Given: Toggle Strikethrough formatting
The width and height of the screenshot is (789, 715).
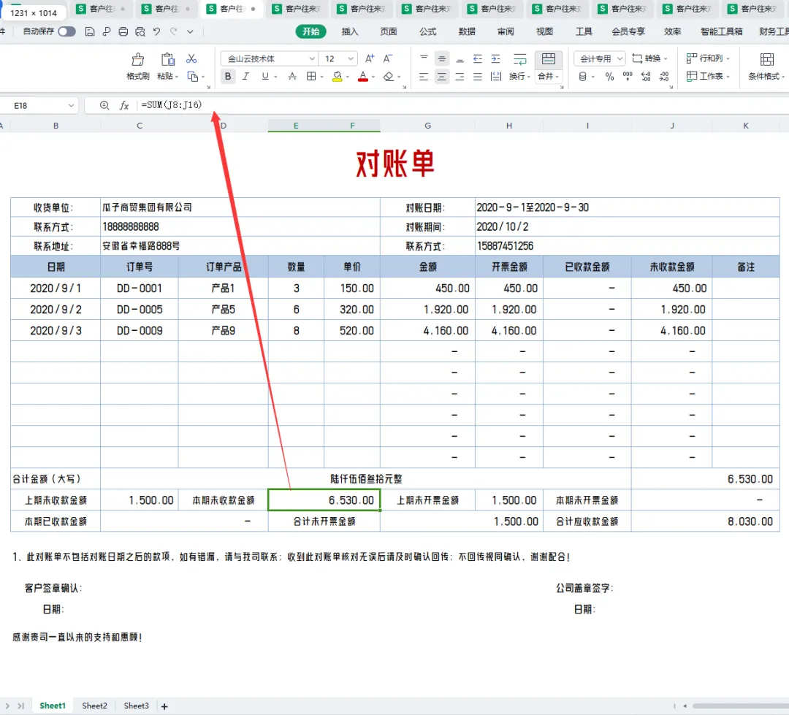Looking at the screenshot, I should [291, 77].
